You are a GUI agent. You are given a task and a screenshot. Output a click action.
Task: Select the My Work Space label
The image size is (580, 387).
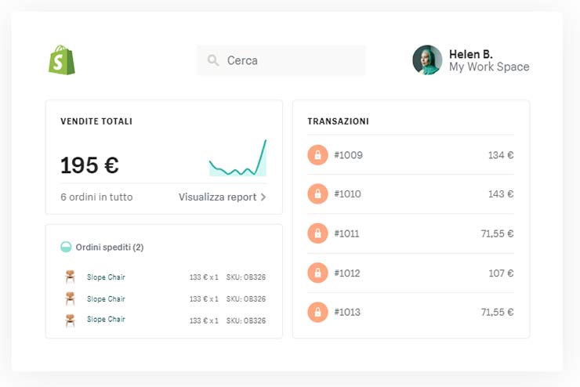pyautogui.click(x=489, y=67)
